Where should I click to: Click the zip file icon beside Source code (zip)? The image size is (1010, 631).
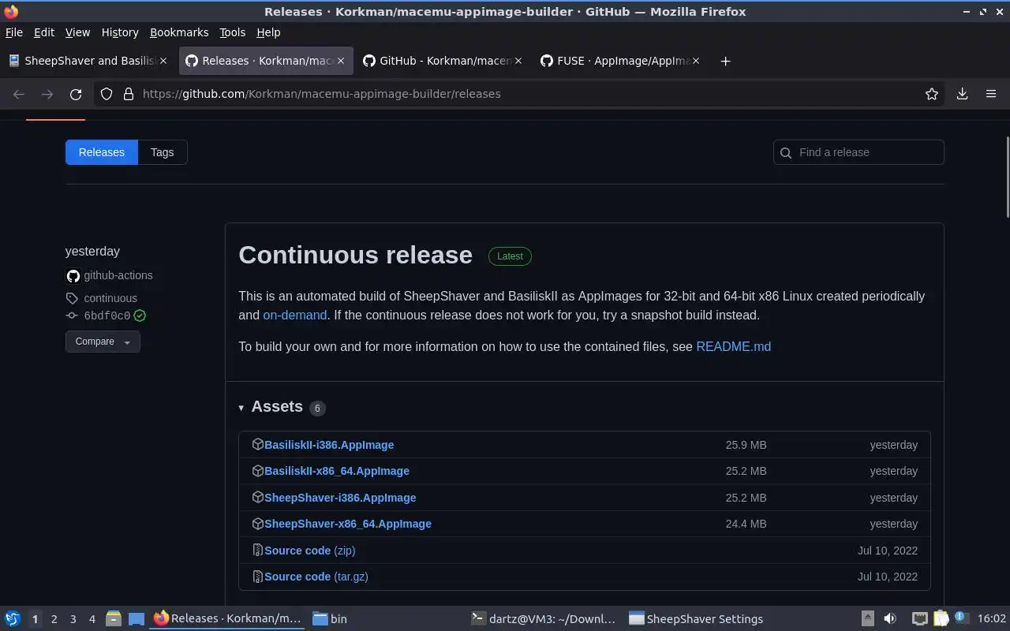tap(257, 550)
